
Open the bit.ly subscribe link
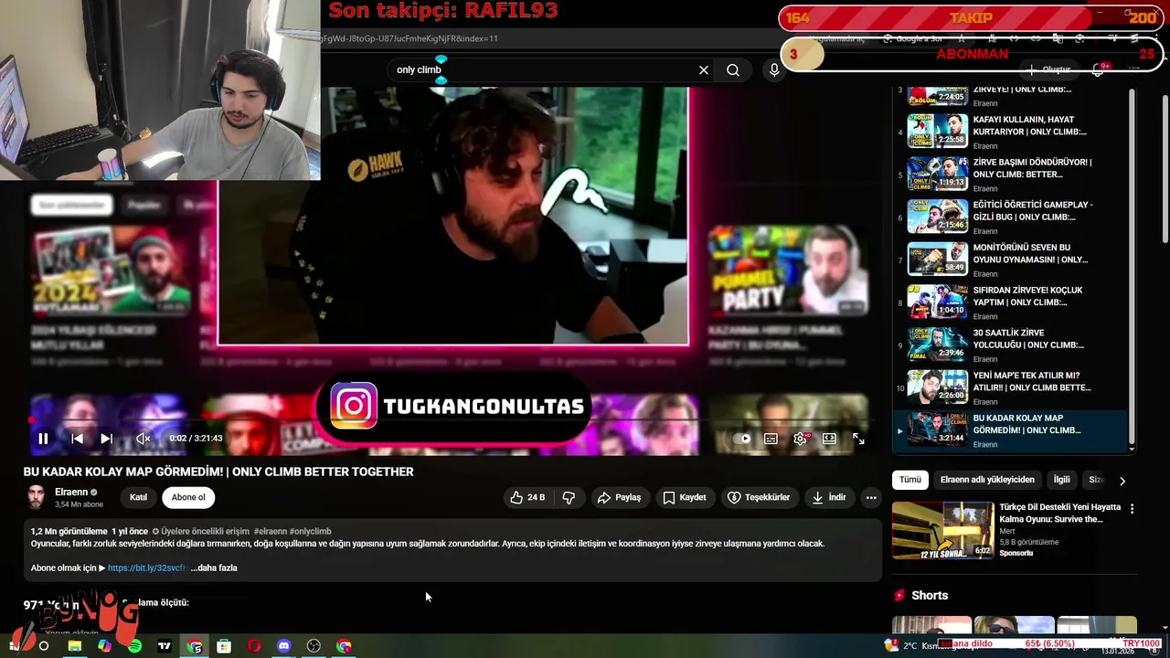click(x=146, y=568)
